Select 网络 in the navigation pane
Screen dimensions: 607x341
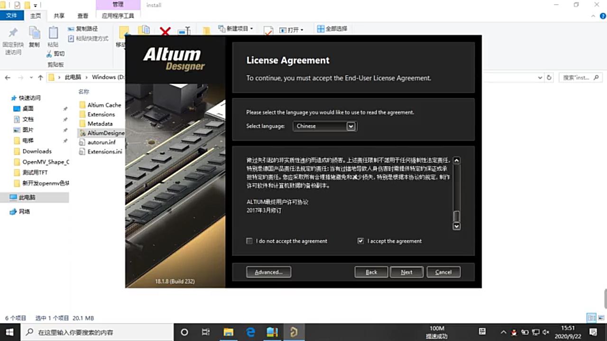click(x=24, y=212)
